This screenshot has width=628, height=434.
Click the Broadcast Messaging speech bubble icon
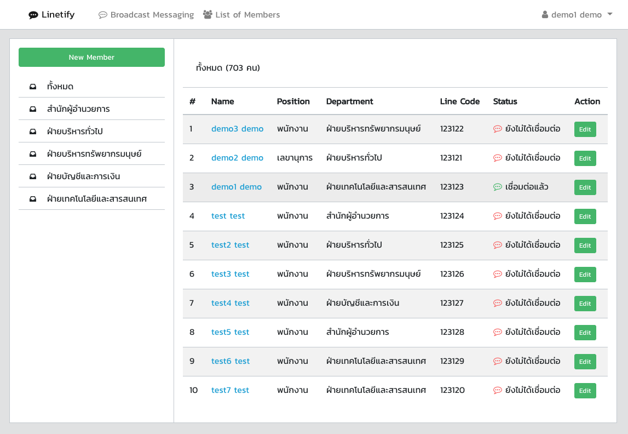coord(103,15)
